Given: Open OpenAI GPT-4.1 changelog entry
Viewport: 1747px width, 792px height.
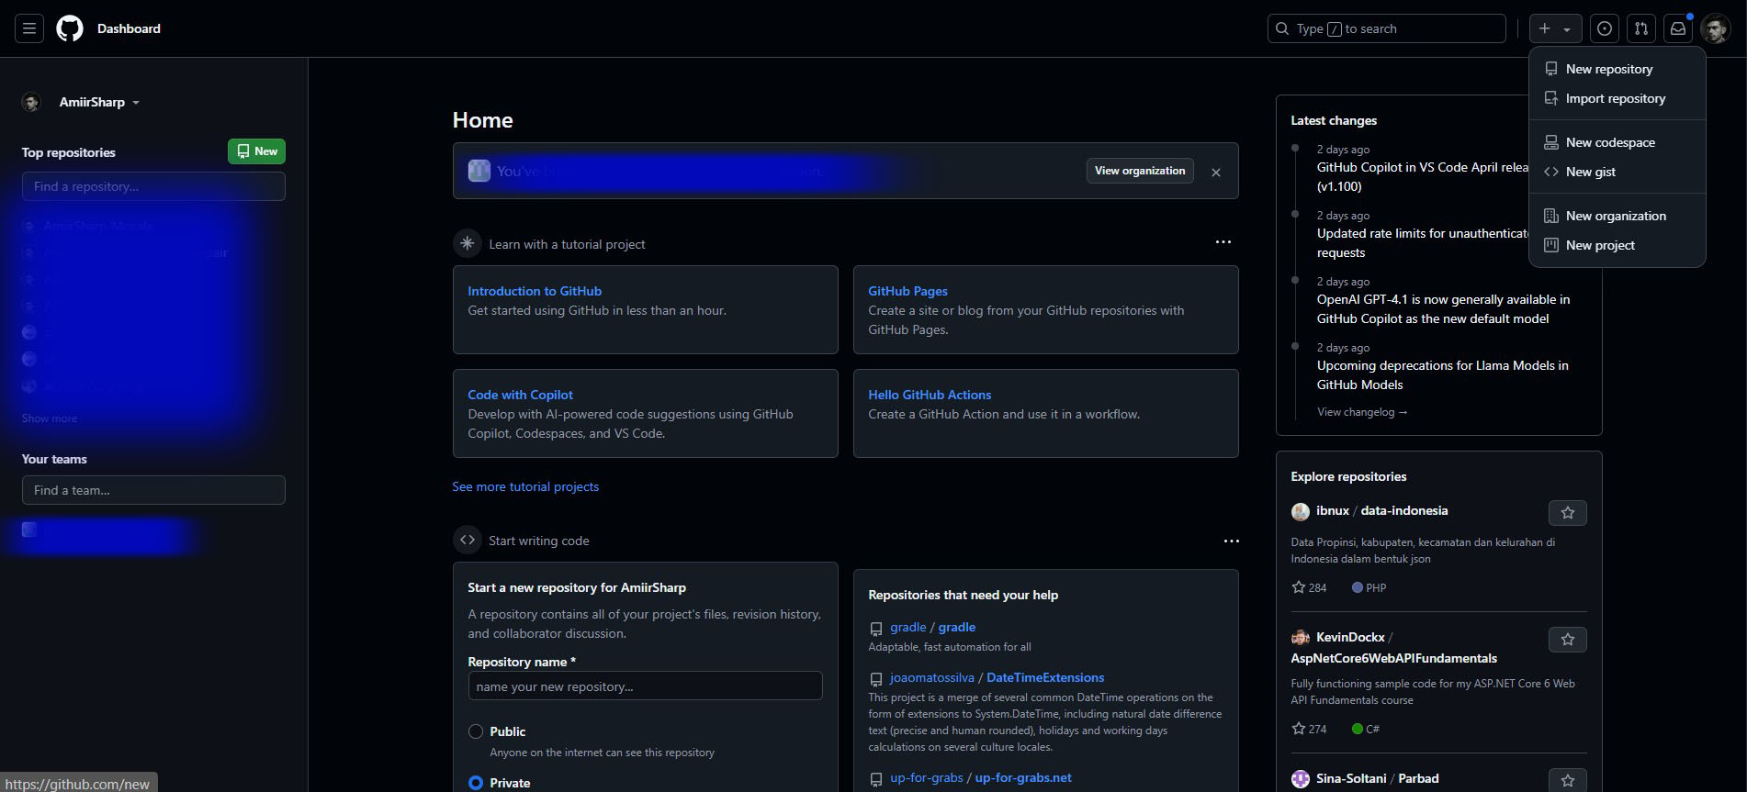Looking at the screenshot, I should tap(1443, 309).
